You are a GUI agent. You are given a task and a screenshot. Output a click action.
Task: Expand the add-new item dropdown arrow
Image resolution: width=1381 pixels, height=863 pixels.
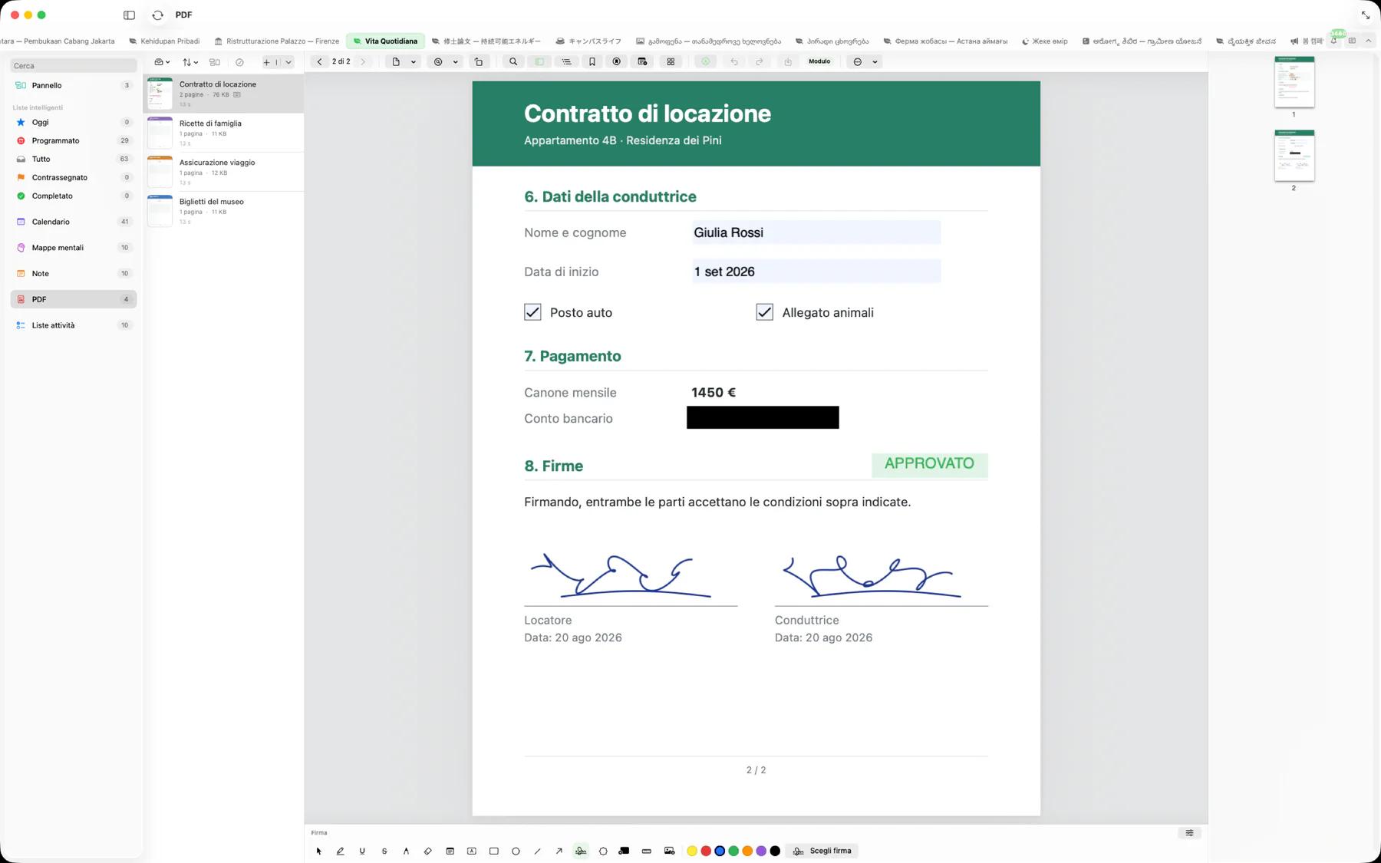click(x=288, y=62)
